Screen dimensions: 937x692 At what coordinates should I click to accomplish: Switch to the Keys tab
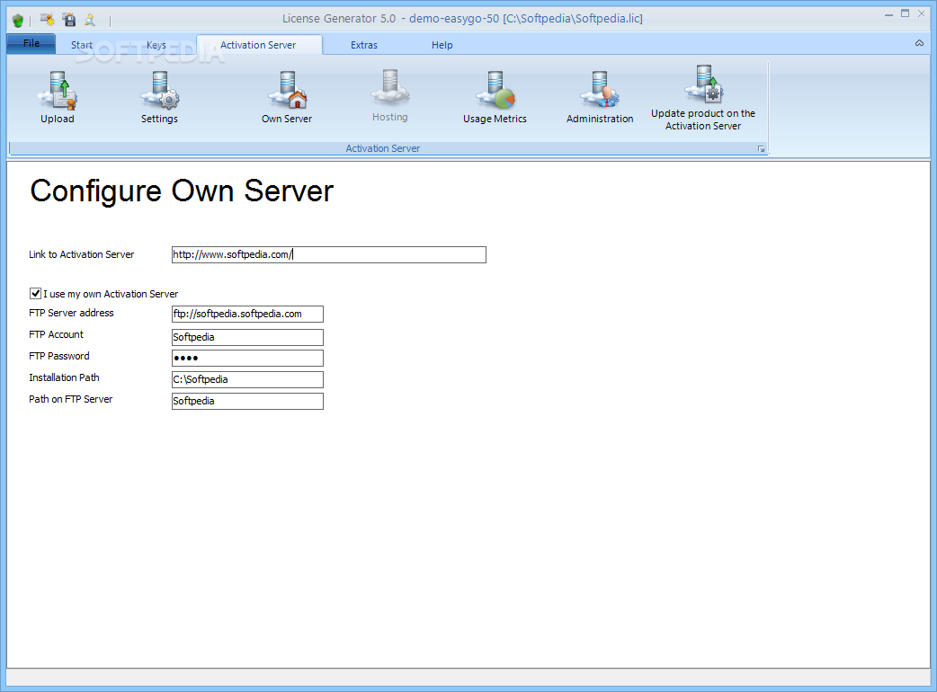[x=156, y=45]
